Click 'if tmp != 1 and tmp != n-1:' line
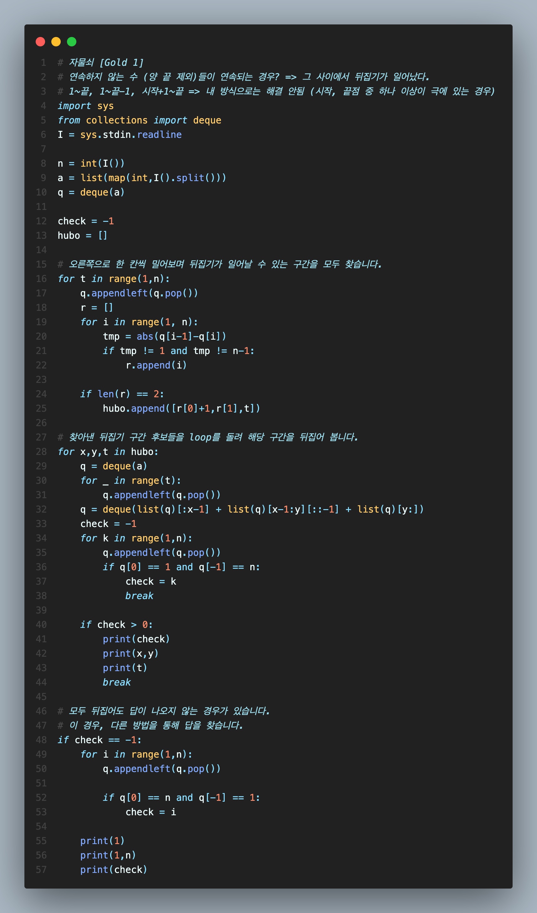 click(179, 351)
